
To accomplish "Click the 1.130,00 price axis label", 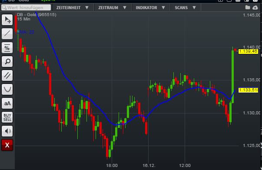I will [252, 113].
